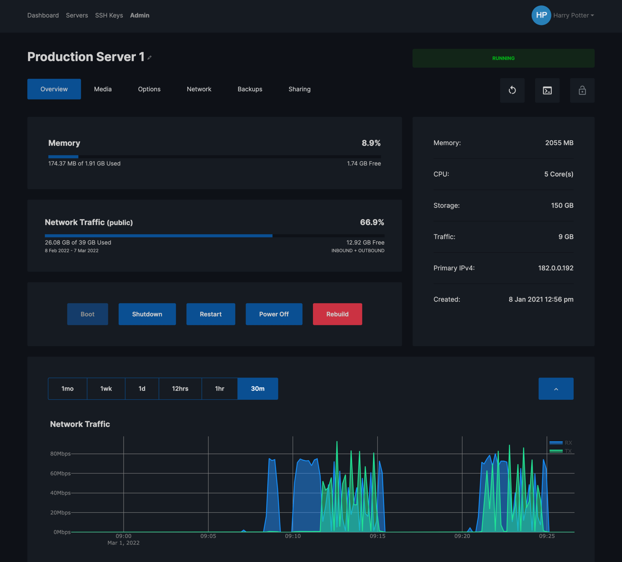The image size is (622, 562).
Task: Select the 1hr time range filter
Action: (x=219, y=389)
